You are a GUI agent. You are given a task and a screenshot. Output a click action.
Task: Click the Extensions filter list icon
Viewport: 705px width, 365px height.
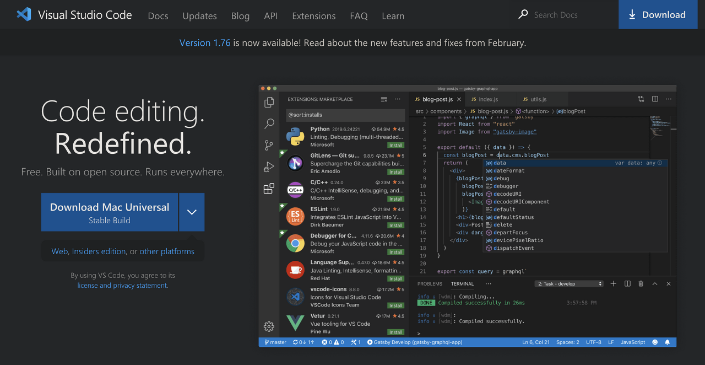(384, 99)
